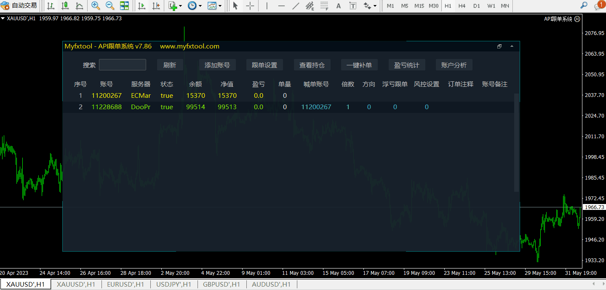The height and width of the screenshot is (290, 606).
Task: Select the text label tool
Action: [353, 6]
